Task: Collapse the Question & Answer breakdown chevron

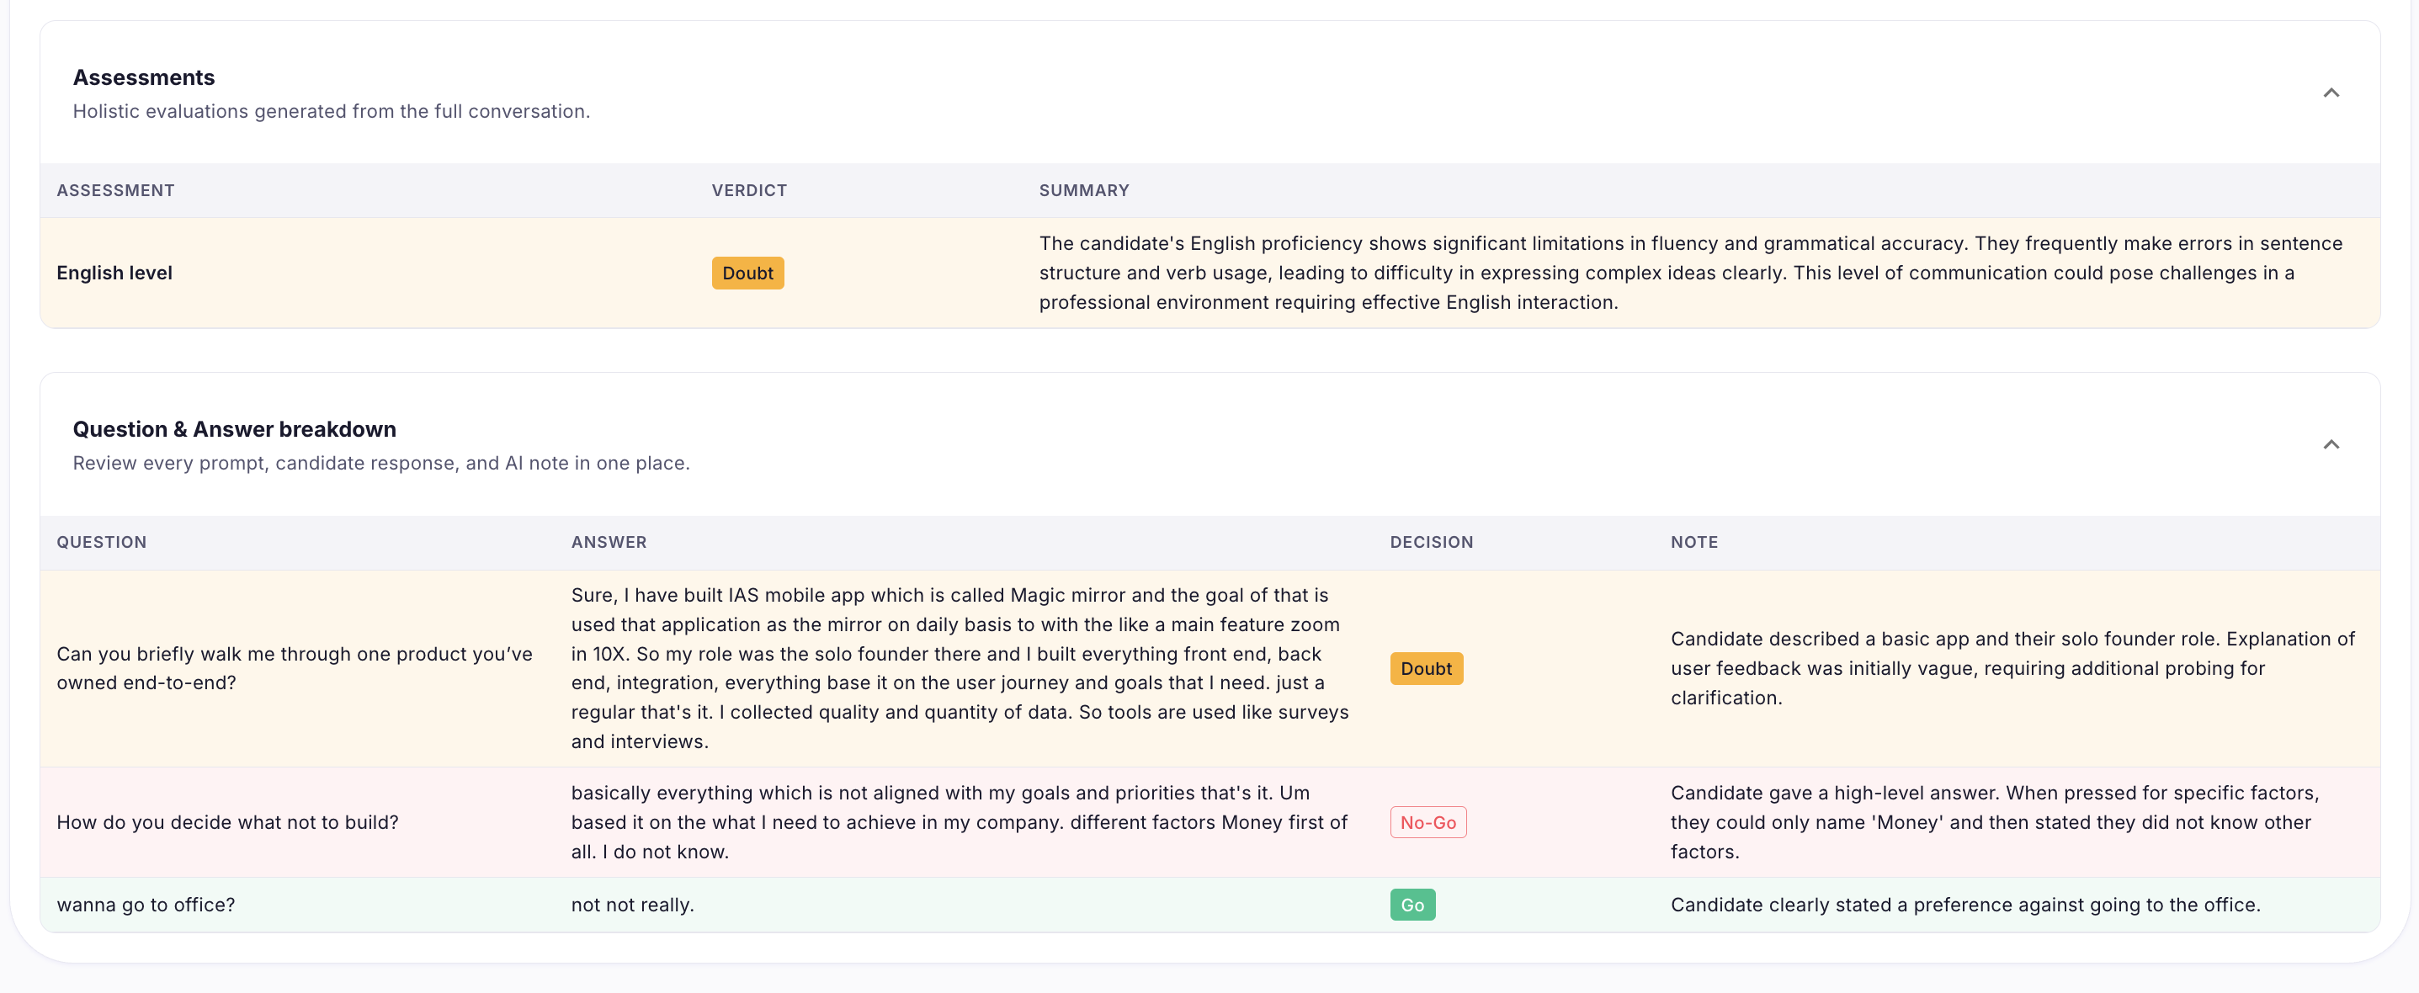Action: pyautogui.click(x=2331, y=445)
